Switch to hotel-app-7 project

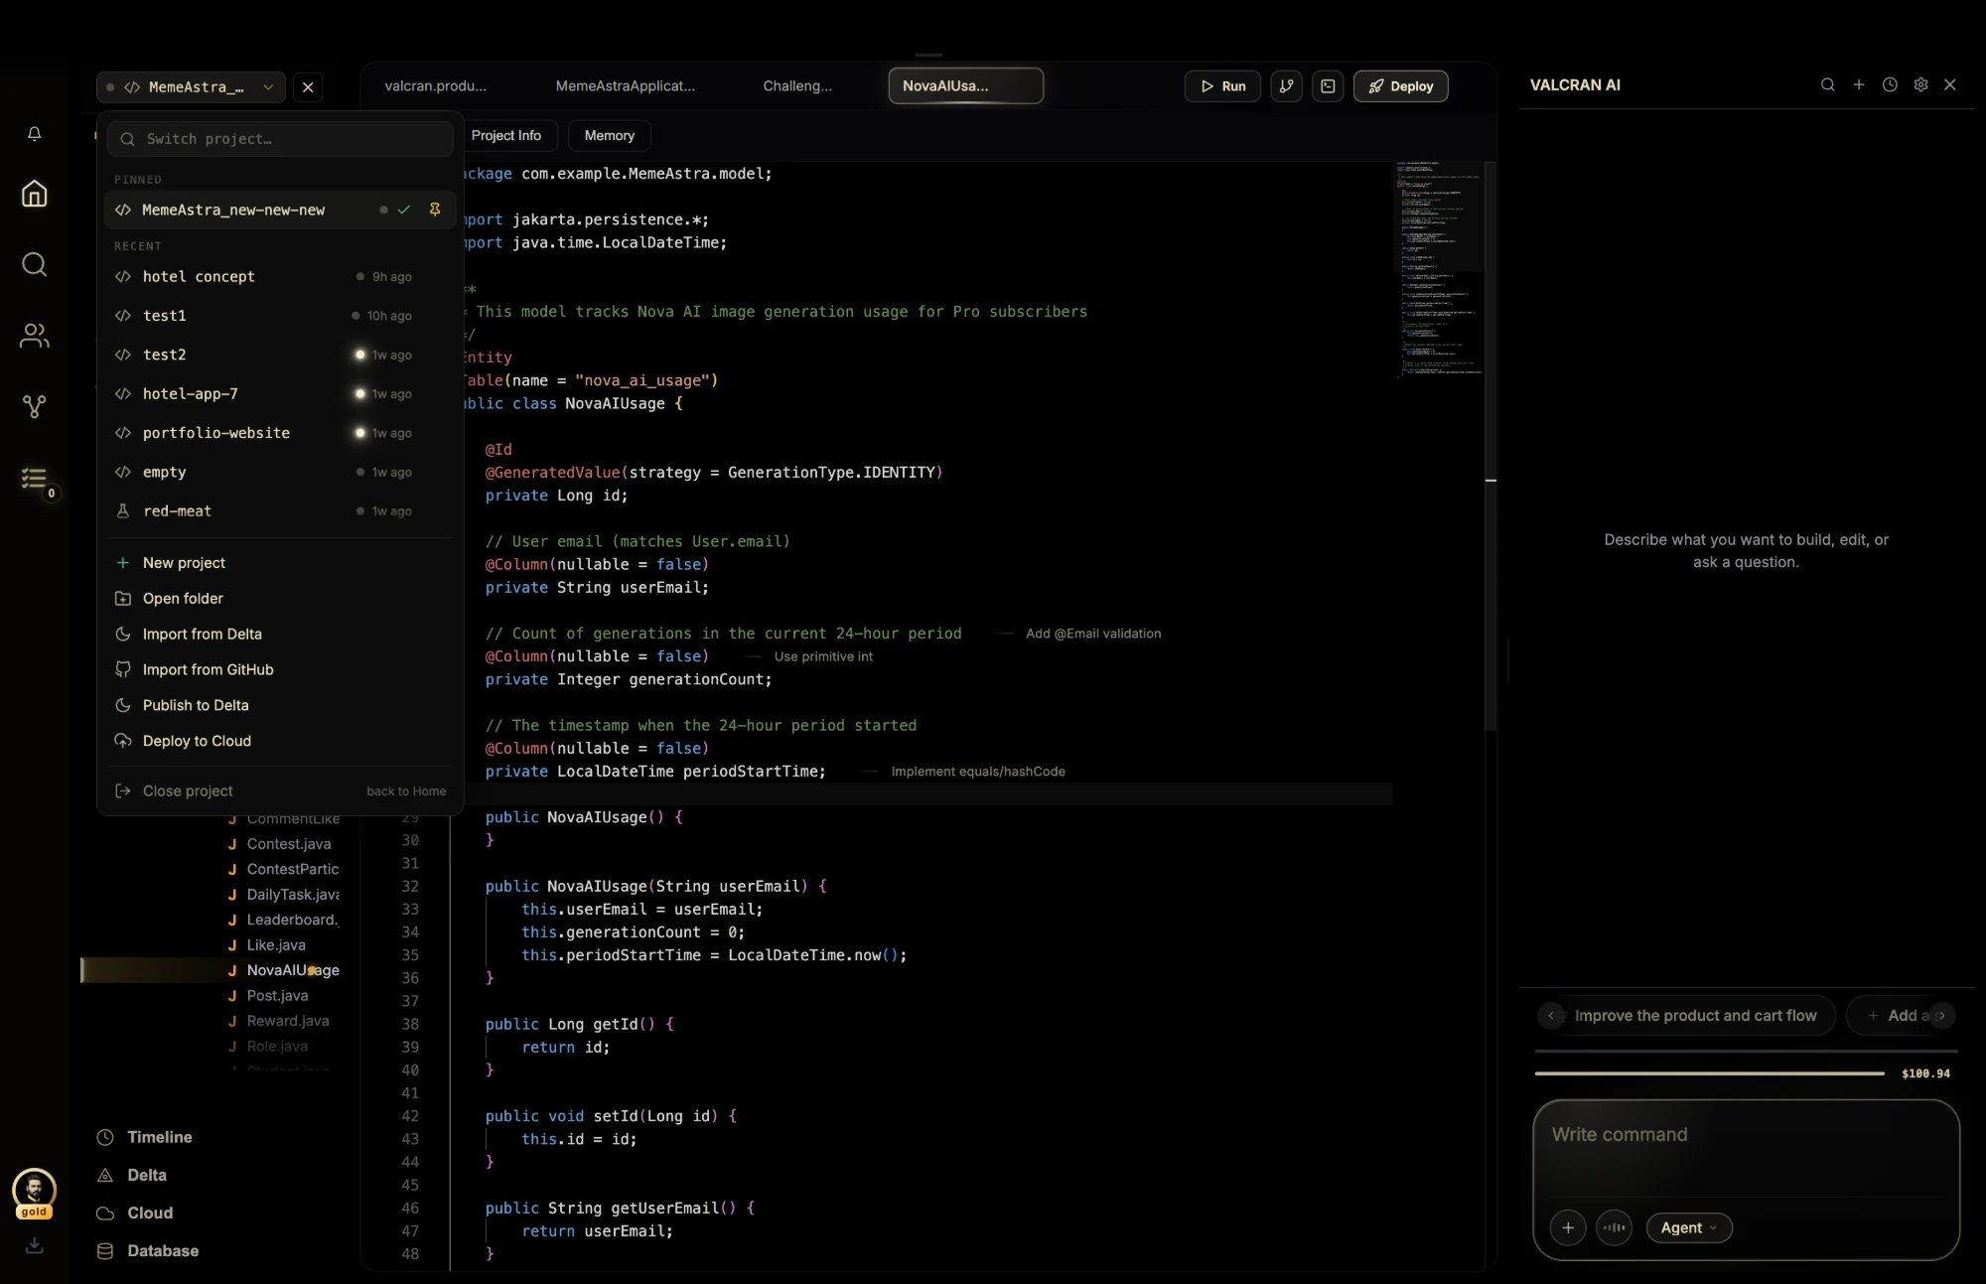(280, 393)
